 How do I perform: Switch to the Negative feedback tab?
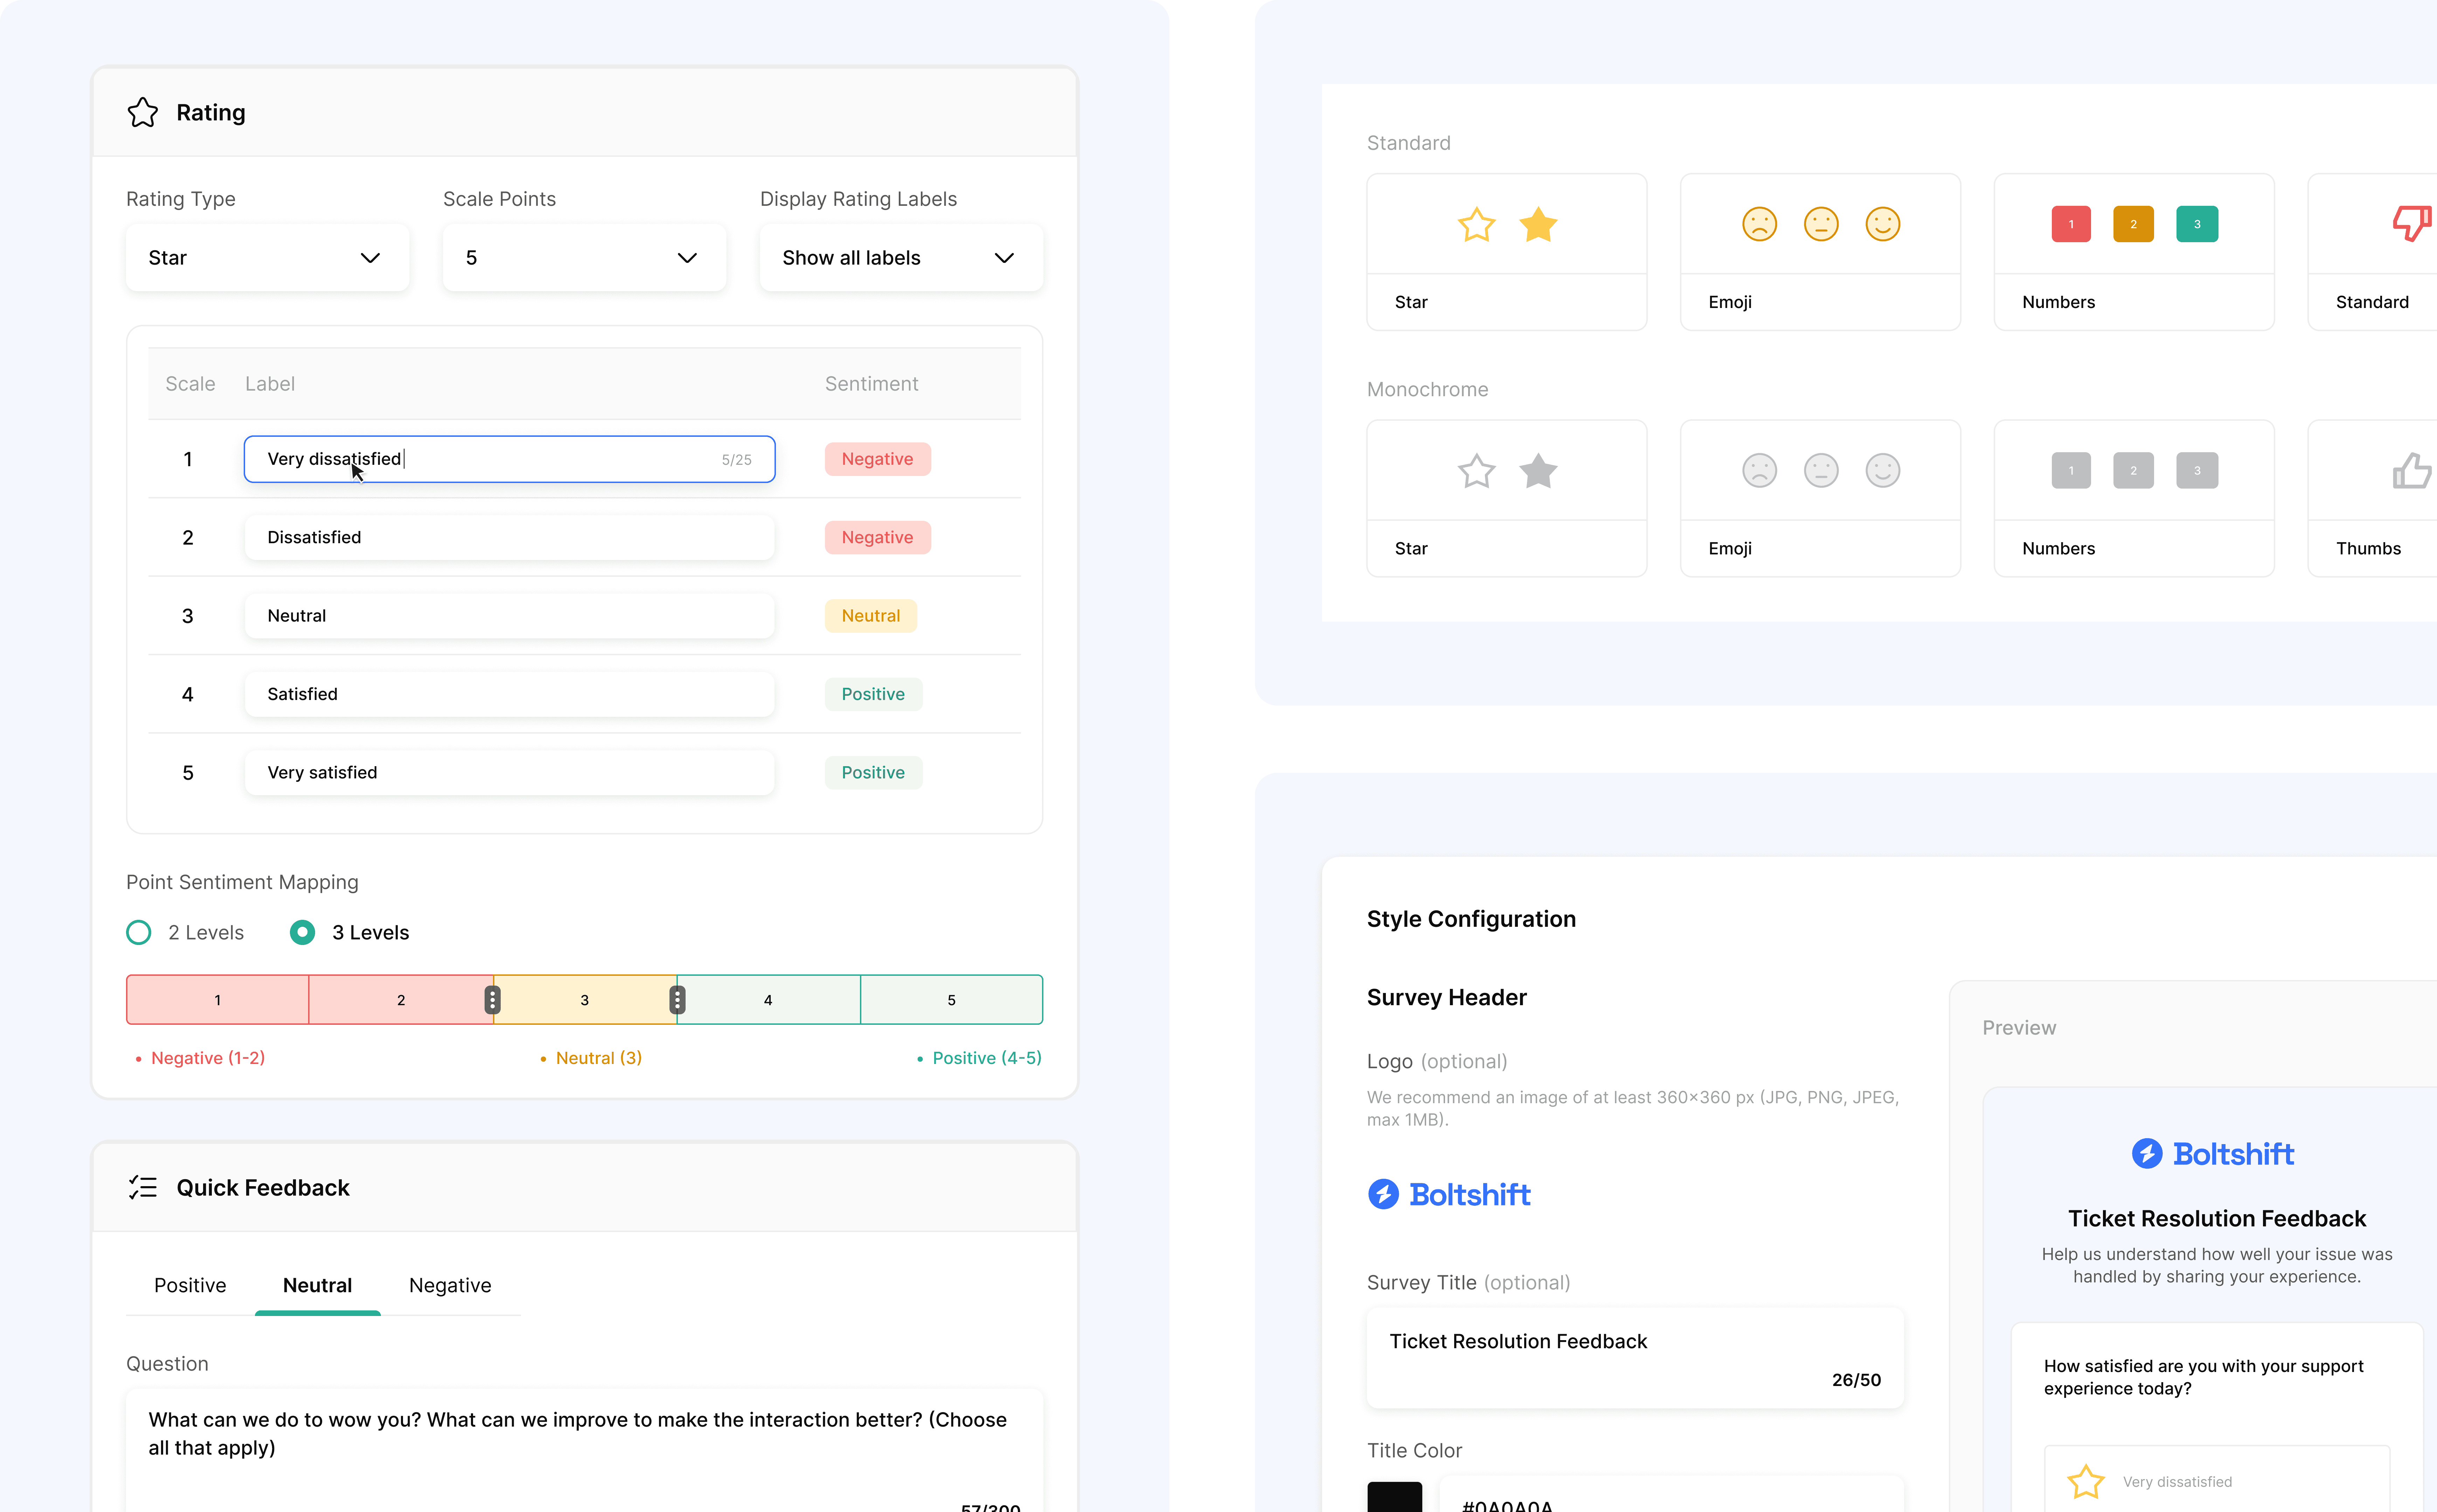pyautogui.click(x=450, y=1285)
